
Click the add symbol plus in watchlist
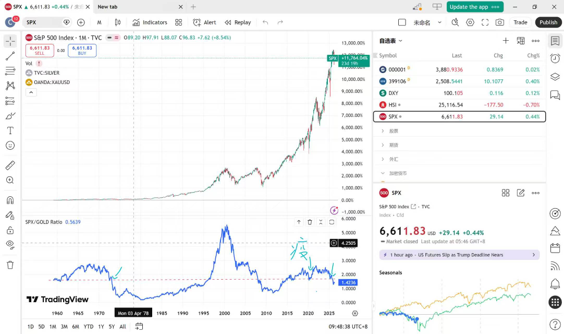coord(506,41)
